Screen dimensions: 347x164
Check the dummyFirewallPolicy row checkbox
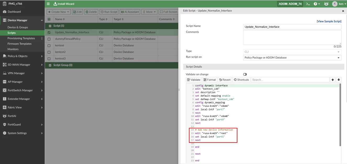pyautogui.click(x=49, y=39)
